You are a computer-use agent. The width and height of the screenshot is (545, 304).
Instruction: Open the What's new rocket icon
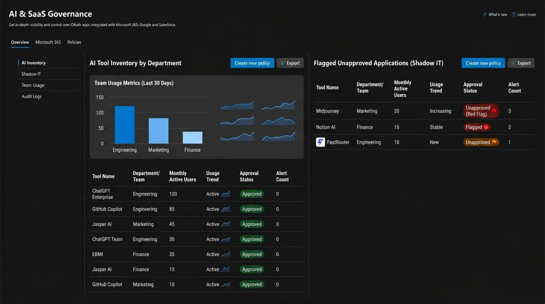tap(484, 15)
